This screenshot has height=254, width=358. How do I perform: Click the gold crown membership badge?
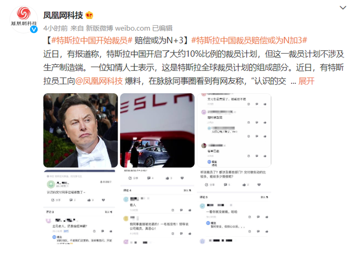click(89, 16)
